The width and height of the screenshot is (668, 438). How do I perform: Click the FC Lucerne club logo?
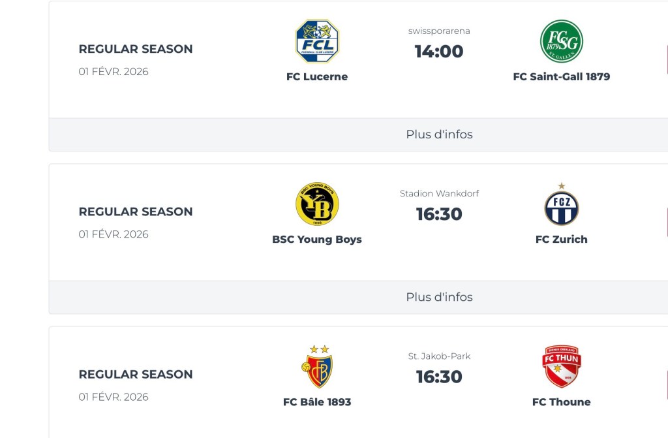click(x=317, y=41)
